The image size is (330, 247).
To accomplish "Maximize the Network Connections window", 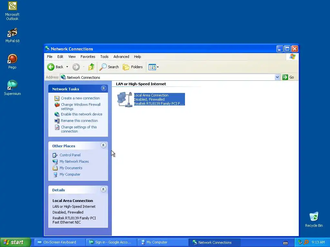I will coord(287,49).
